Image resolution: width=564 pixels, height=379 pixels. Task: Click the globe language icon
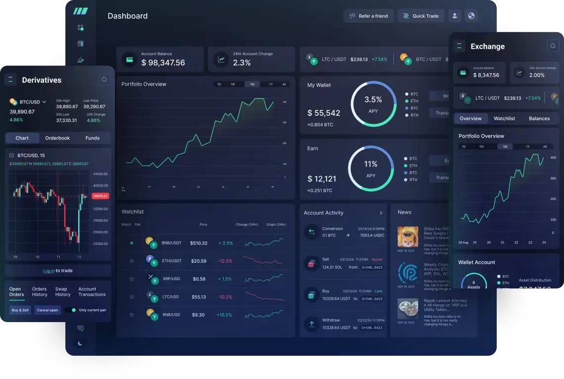tap(471, 16)
